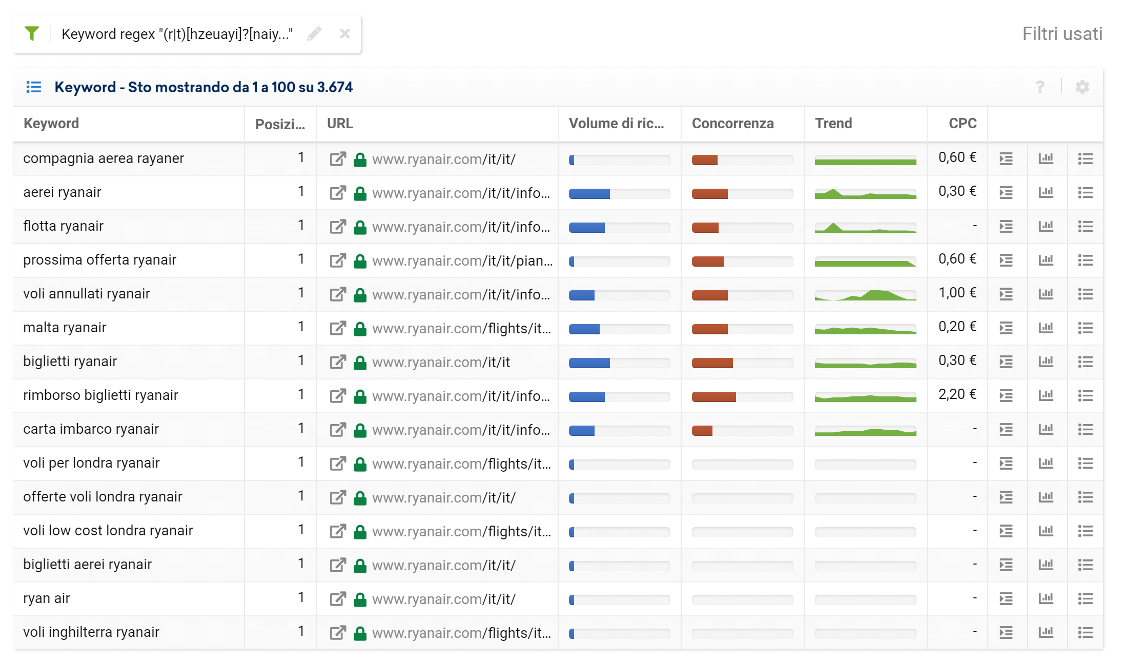Screen dimensions: 1122x663
Task: Show history chart icon for flotta ryanair
Action: (x=1046, y=227)
